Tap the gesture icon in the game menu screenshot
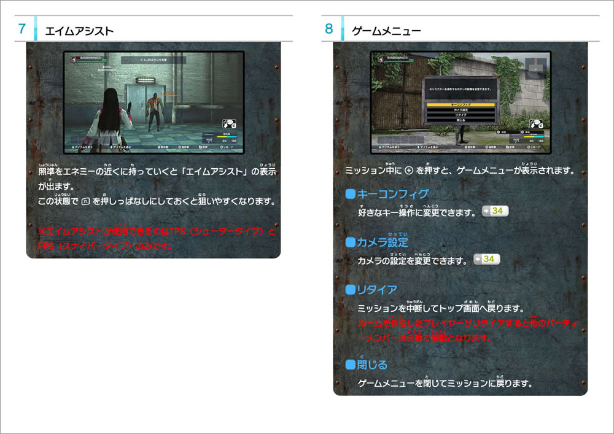 coord(536,124)
